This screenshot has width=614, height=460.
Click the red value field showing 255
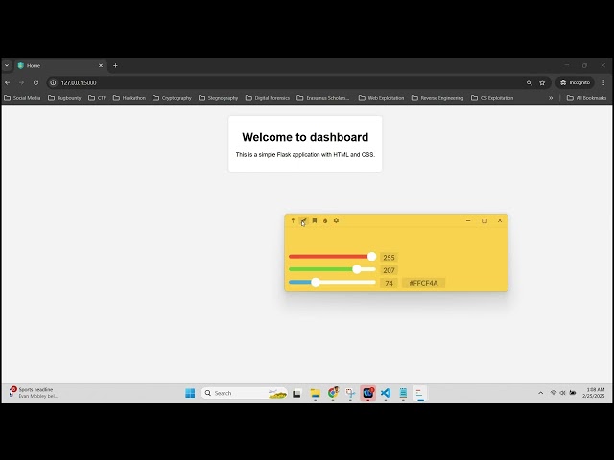[389, 258]
